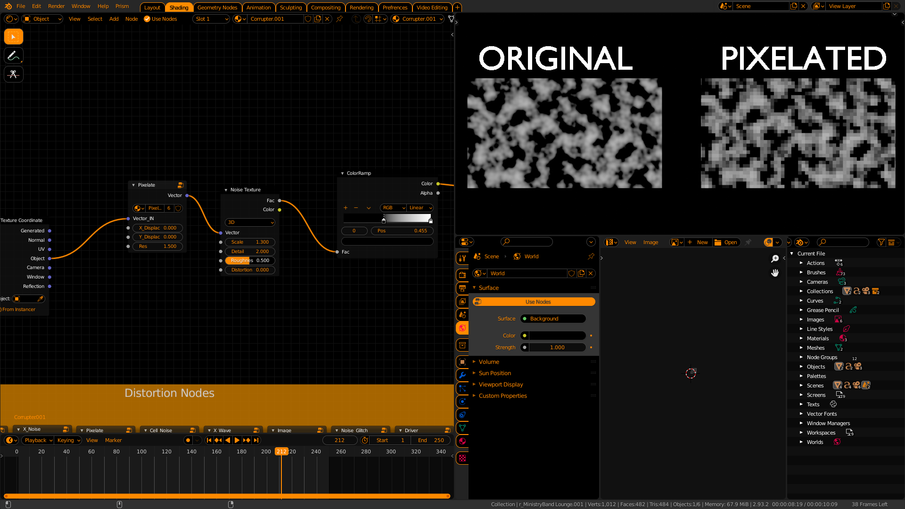The image size is (905, 509).
Task: Open Noise Texture 3D dimensions dropdown
Action: (250, 222)
